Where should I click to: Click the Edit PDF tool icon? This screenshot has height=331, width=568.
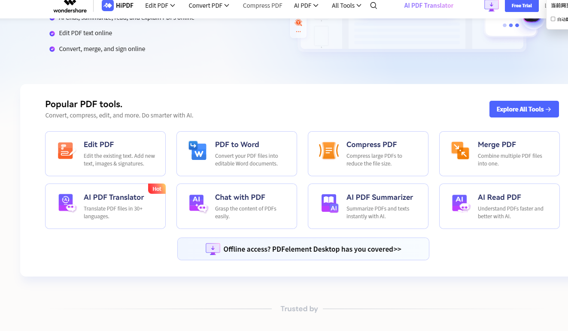(x=67, y=150)
